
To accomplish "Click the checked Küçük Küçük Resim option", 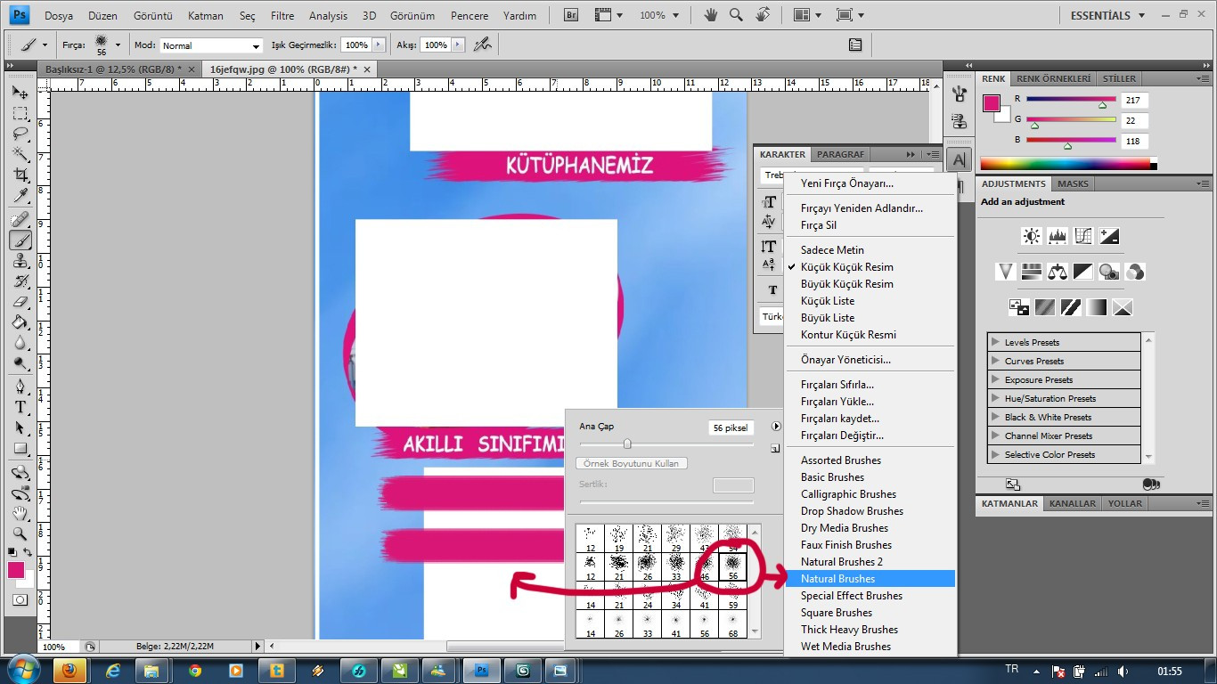I will (846, 267).
